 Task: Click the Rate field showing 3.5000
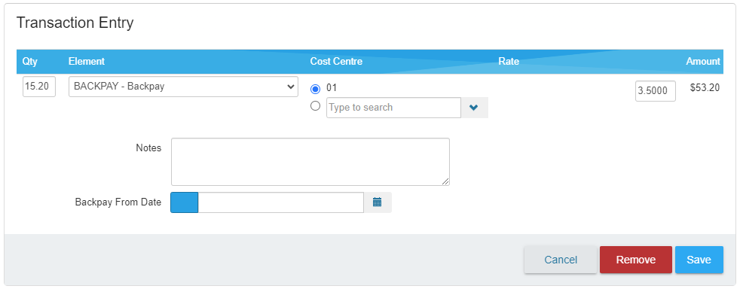(655, 91)
